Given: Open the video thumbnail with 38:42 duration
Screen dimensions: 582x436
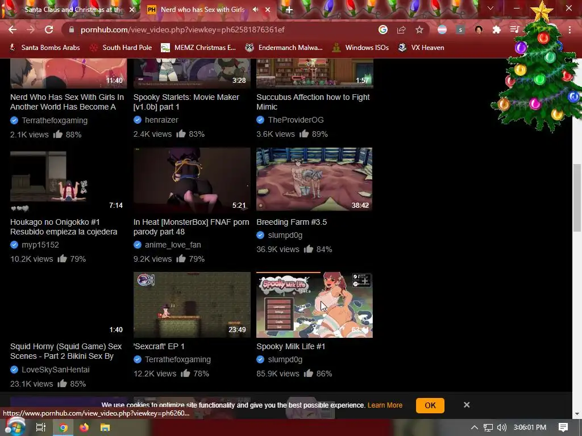Looking at the screenshot, I should 314,179.
